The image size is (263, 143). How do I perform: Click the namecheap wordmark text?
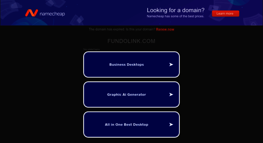click(x=52, y=14)
